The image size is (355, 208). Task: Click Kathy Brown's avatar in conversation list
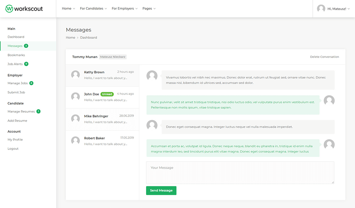click(75, 75)
